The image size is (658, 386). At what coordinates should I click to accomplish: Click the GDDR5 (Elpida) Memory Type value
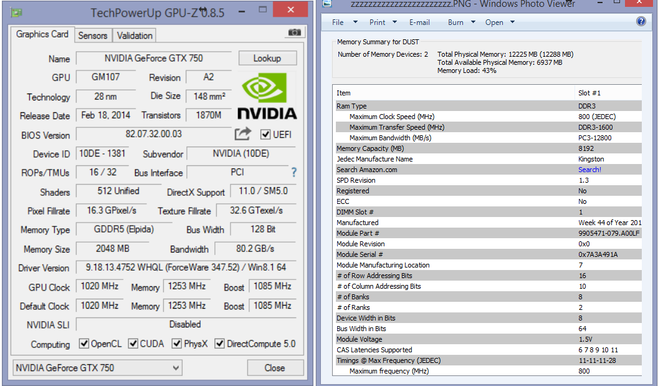(124, 229)
